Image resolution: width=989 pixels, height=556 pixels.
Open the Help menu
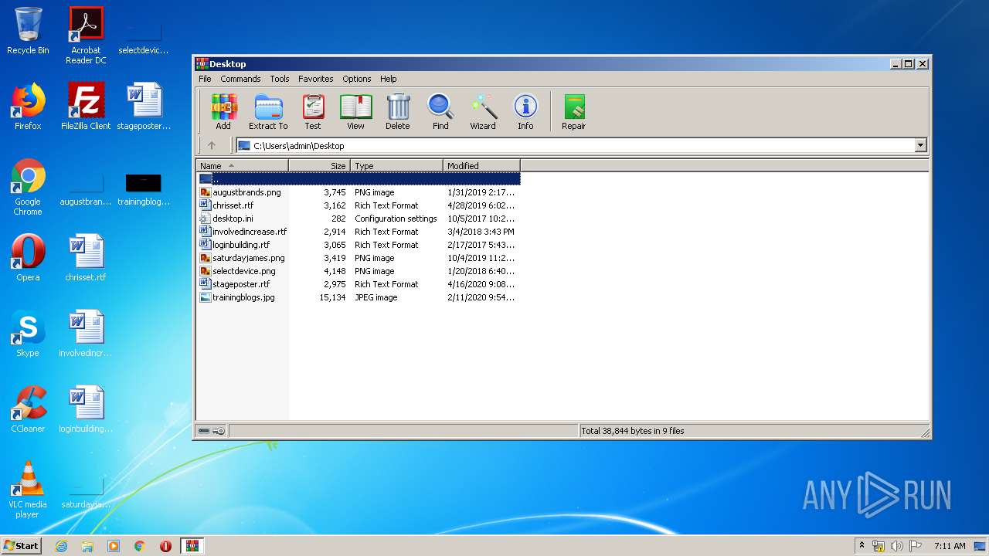tap(389, 79)
